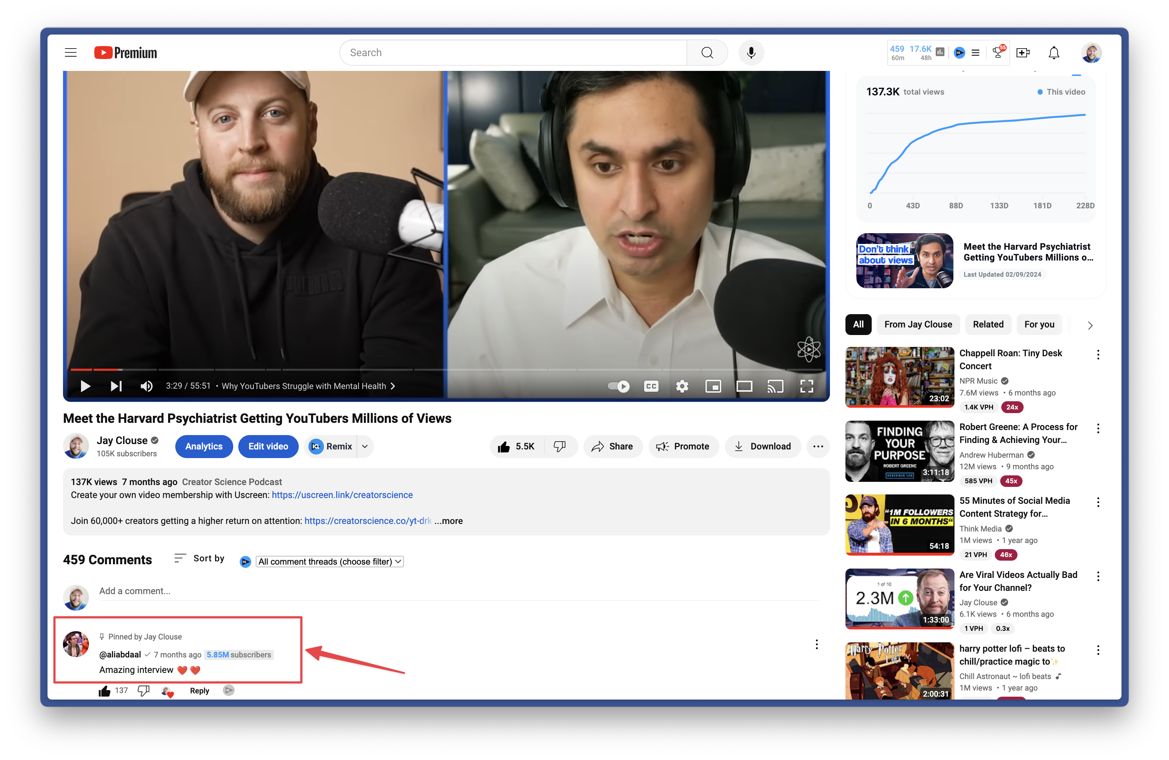Image resolution: width=1169 pixels, height=760 pixels.
Task: Select the All filter chip
Action: pyautogui.click(x=858, y=325)
